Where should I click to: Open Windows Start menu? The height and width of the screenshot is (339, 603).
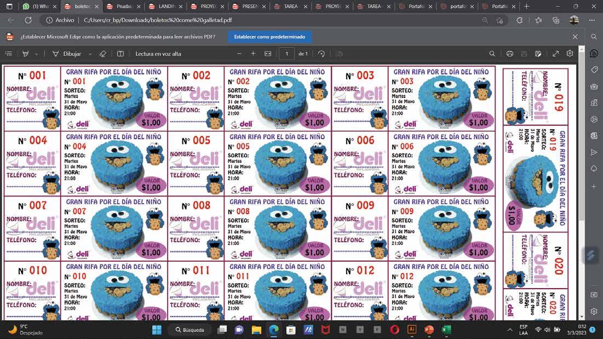[x=157, y=330]
